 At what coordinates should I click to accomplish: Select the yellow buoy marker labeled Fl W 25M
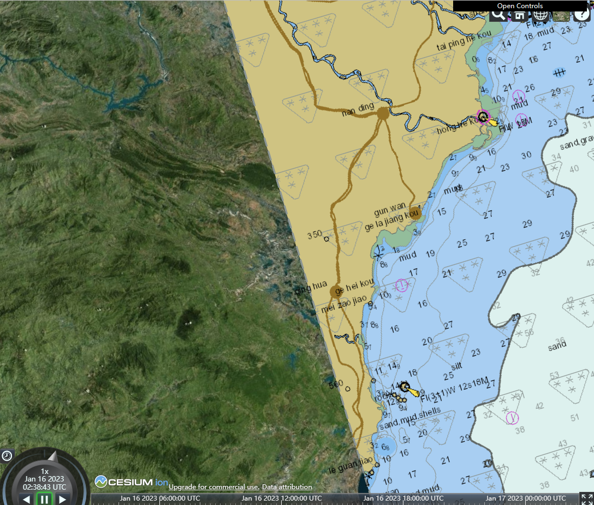pyautogui.click(x=493, y=122)
